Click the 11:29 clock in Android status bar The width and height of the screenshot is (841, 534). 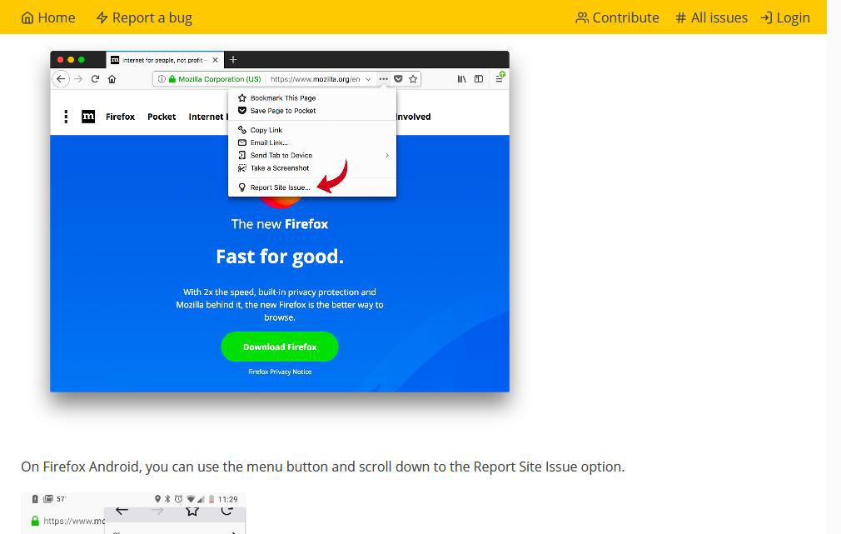pyautogui.click(x=227, y=499)
